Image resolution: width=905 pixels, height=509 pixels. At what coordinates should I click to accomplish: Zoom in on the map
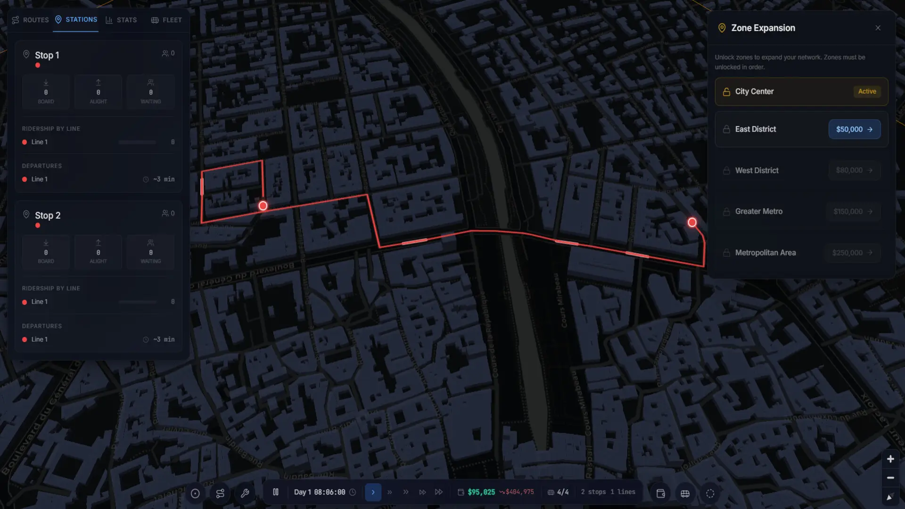(890, 459)
